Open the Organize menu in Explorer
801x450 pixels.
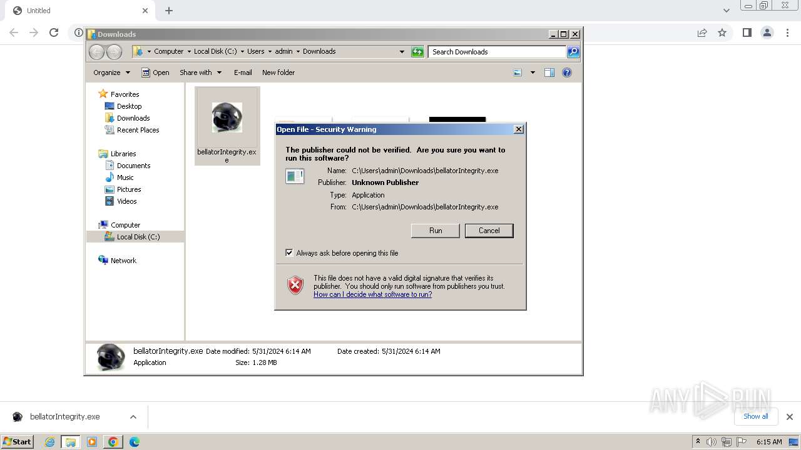pos(111,72)
